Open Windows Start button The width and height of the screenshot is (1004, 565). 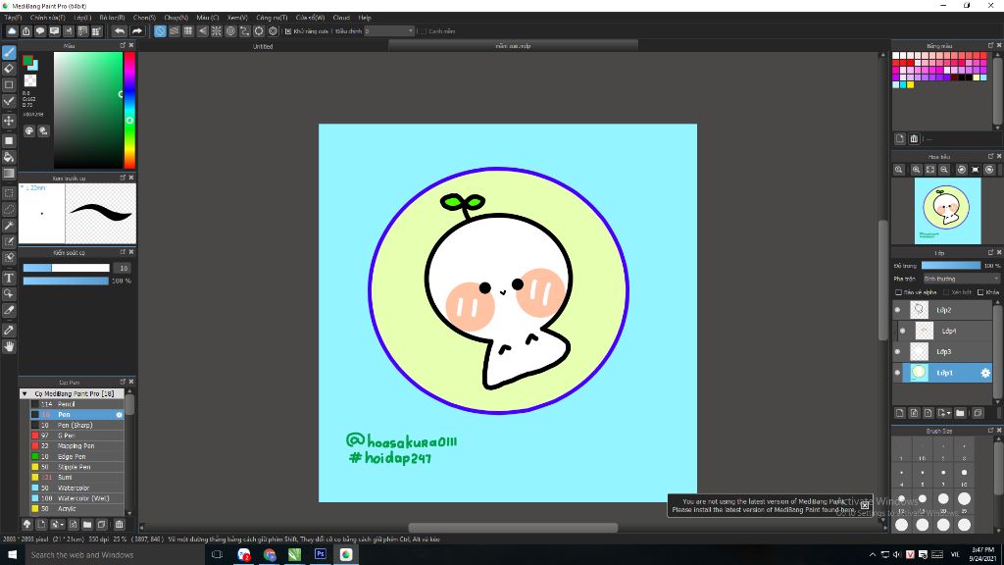[x=12, y=555]
